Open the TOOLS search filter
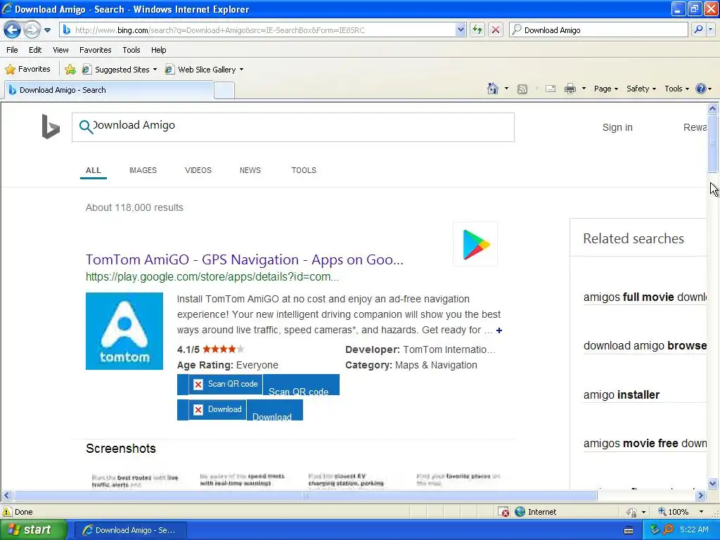 [304, 170]
